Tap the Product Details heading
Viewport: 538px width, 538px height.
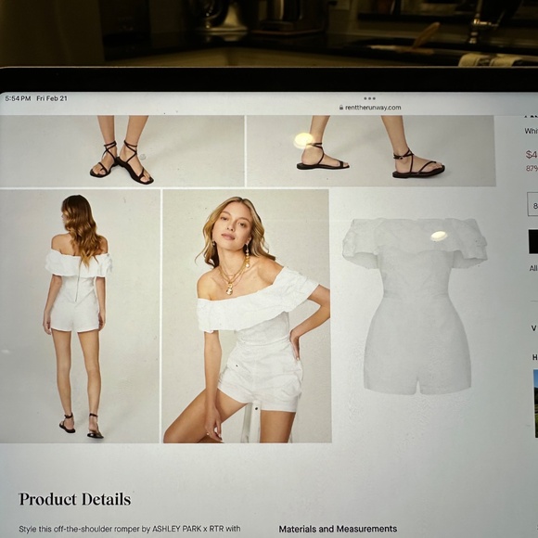[75, 499]
